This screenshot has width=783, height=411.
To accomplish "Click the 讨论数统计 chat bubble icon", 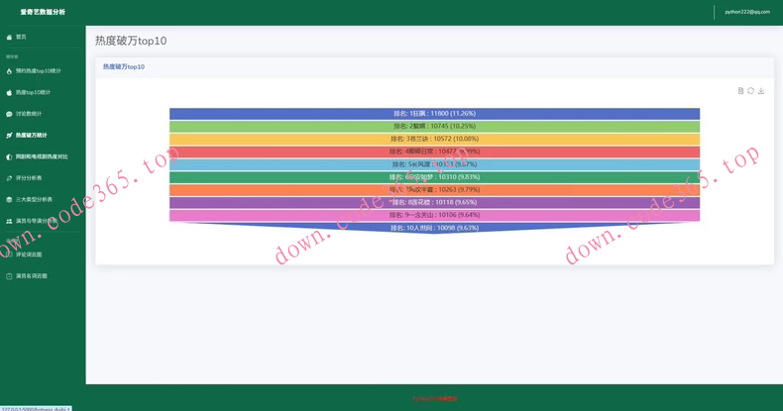I will tap(9, 114).
